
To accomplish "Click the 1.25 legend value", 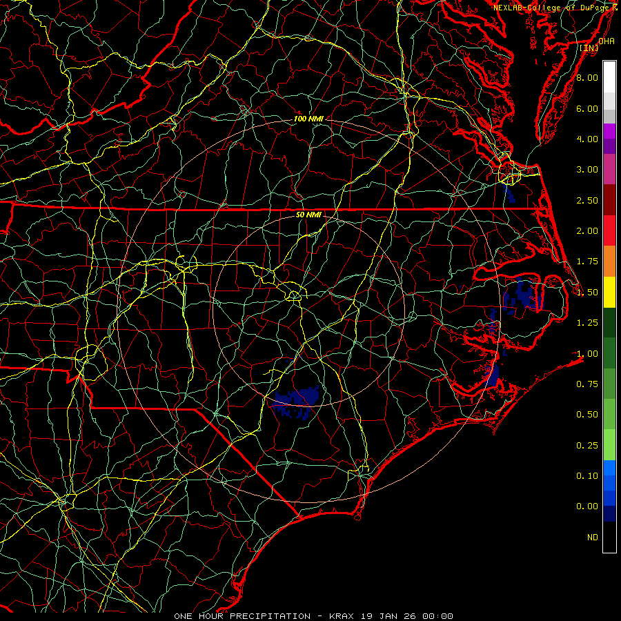I will pos(587,323).
